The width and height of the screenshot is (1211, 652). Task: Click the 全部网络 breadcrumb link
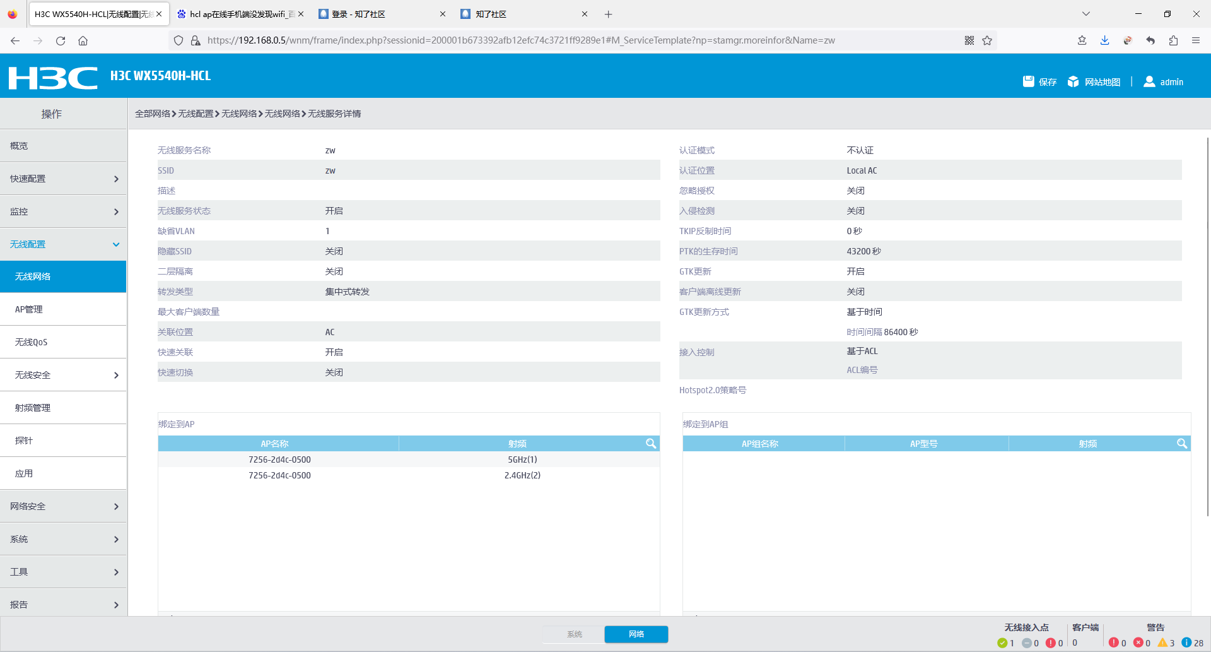pyautogui.click(x=153, y=114)
